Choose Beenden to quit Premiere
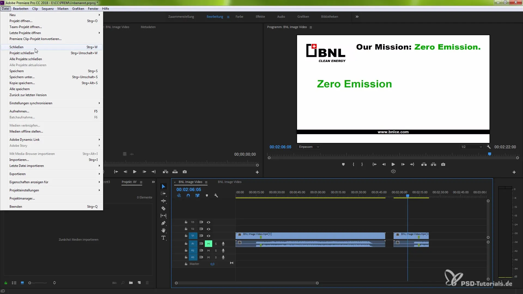Screen dimensions: 523x294 [x=52, y=207]
